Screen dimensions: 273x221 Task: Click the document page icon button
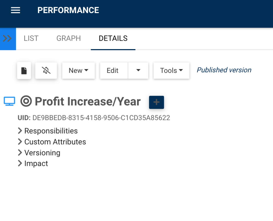coord(24,71)
